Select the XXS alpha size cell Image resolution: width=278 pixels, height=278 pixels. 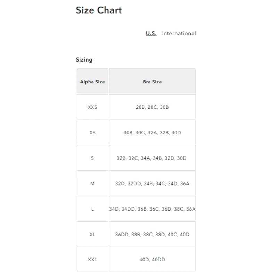pos(92,107)
